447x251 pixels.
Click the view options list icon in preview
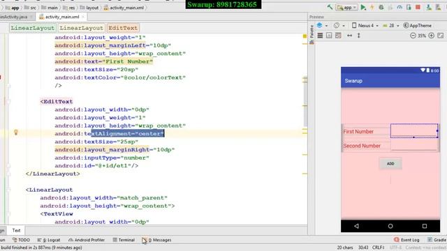point(320,36)
